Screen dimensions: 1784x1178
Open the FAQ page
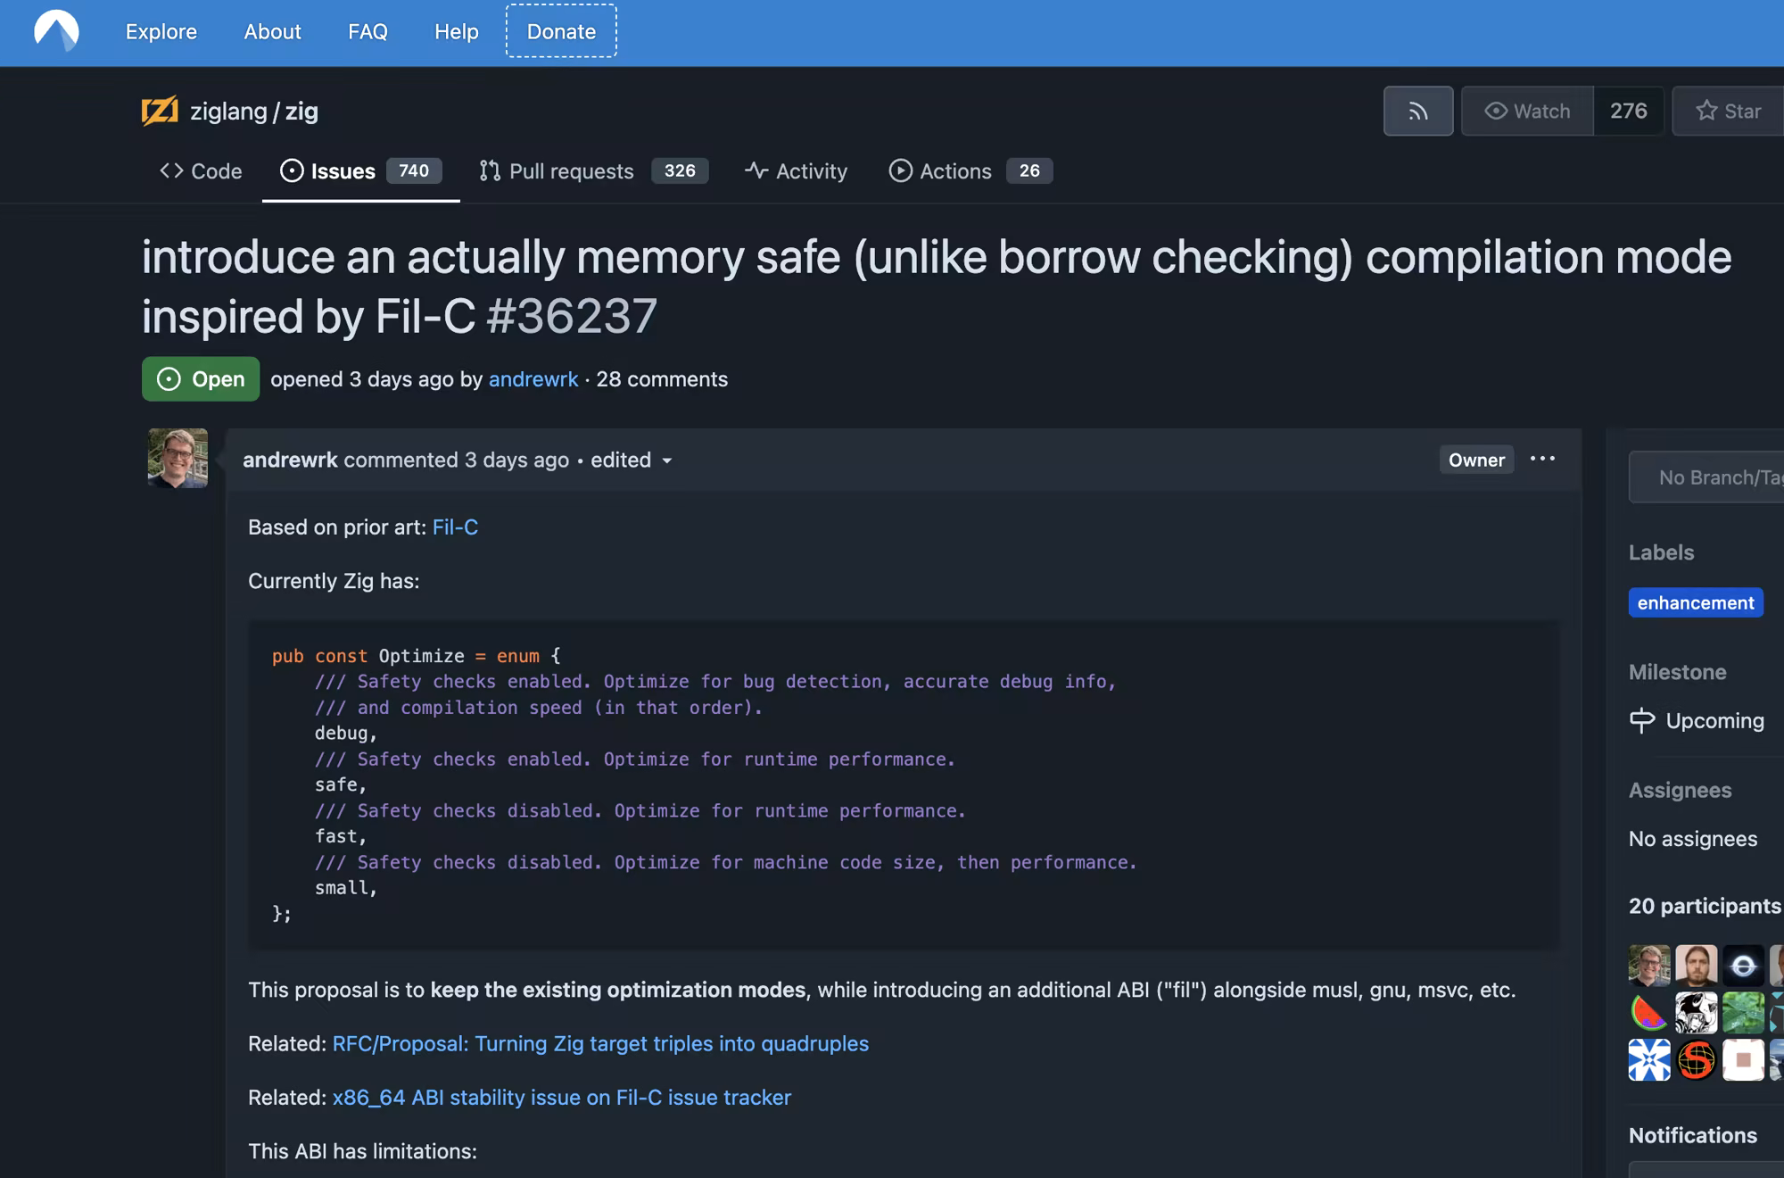coord(368,32)
